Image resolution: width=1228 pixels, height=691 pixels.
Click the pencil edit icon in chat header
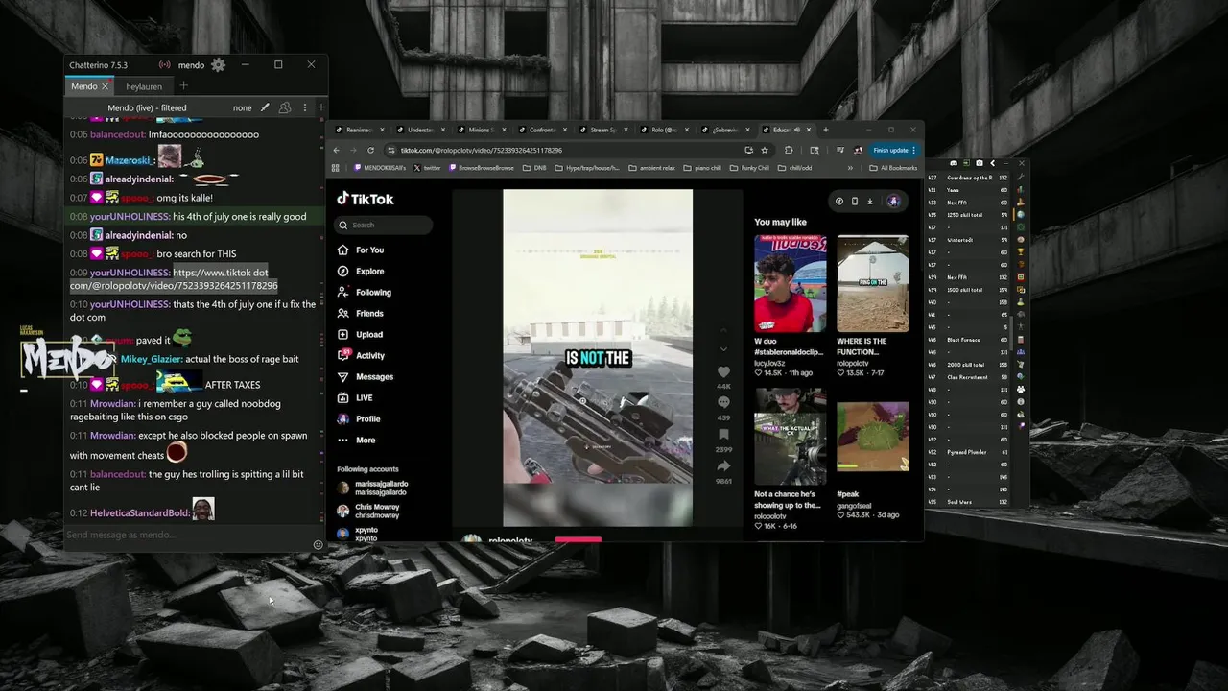(265, 107)
